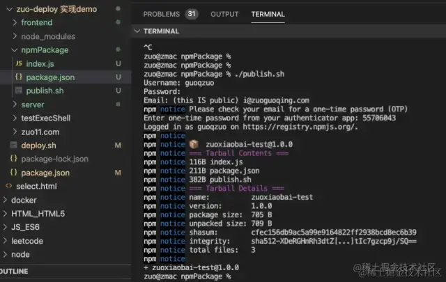This screenshot has height=282, width=446.
Task: Click the Tarball Details heading
Action: 237,189
